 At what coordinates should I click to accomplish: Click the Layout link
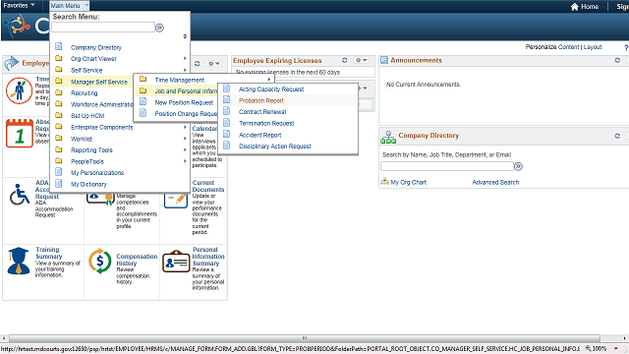(593, 47)
